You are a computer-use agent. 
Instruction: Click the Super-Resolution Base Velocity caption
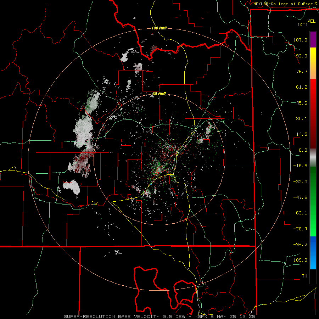tap(159, 317)
